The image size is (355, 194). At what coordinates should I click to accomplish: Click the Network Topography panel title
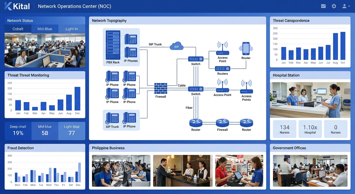coord(109,20)
